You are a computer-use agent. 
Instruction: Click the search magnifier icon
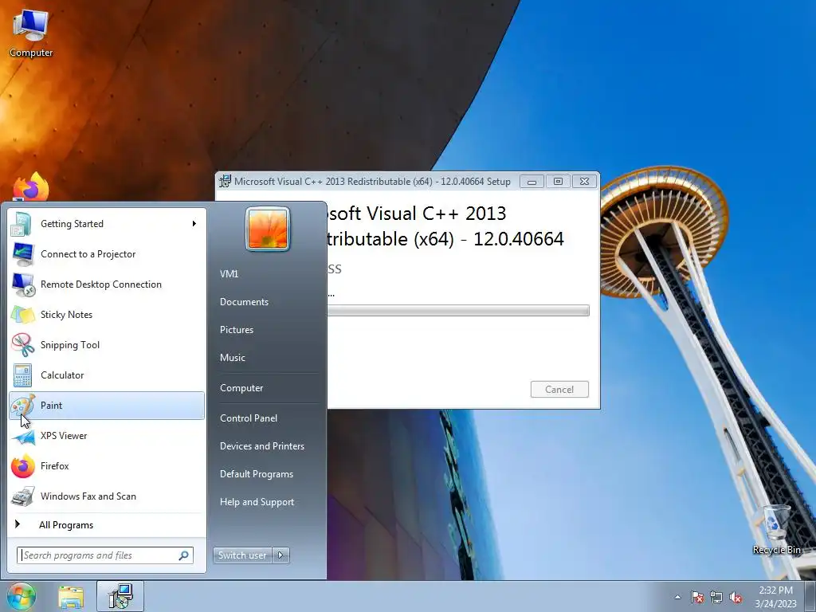(x=184, y=555)
